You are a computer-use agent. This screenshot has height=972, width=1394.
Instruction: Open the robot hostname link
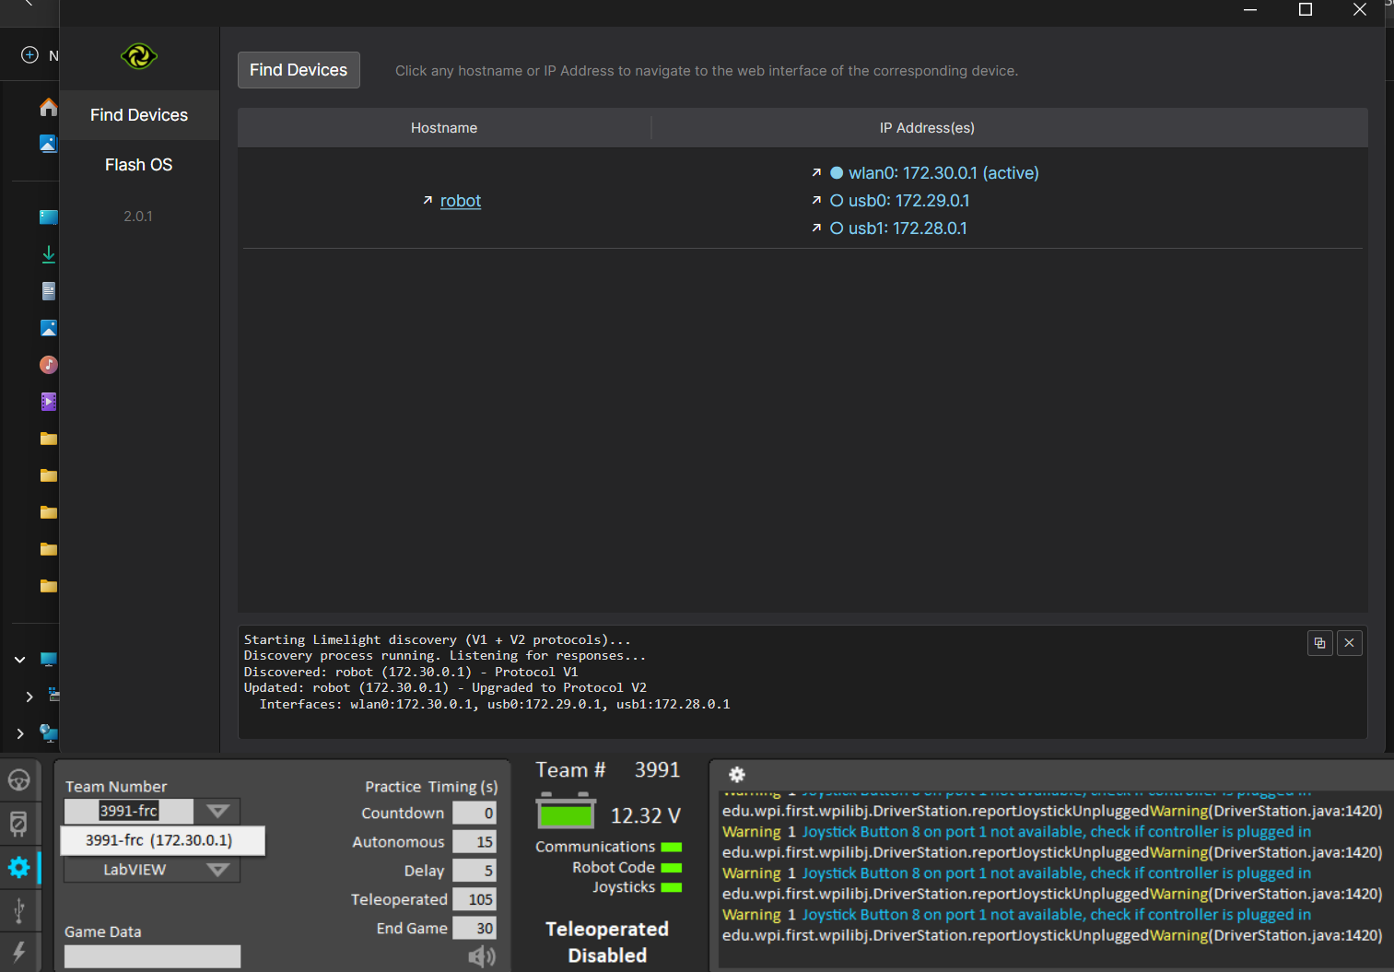(461, 201)
